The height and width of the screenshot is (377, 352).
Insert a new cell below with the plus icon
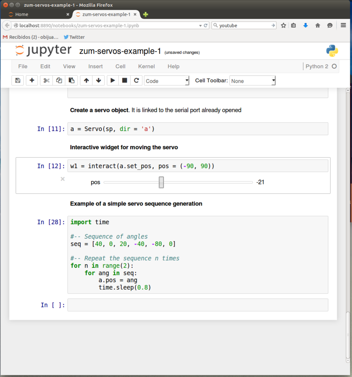[32, 81]
